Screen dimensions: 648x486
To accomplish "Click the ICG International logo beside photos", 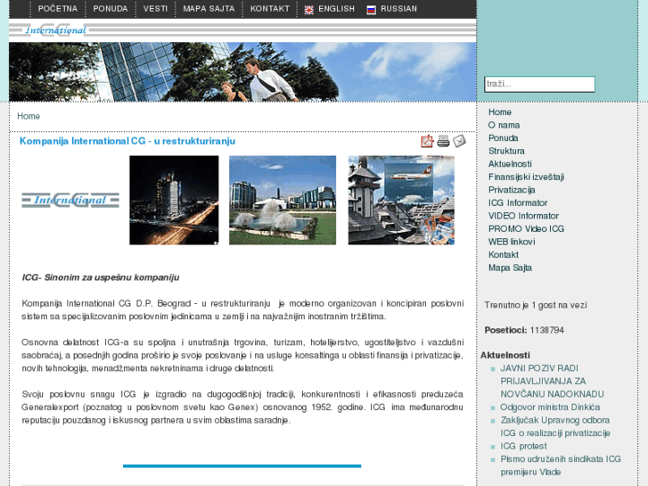I will click(70, 200).
